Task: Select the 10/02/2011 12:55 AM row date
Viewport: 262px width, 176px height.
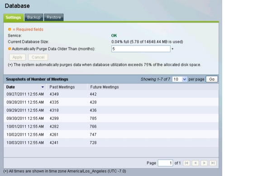Action: [x=25, y=134]
